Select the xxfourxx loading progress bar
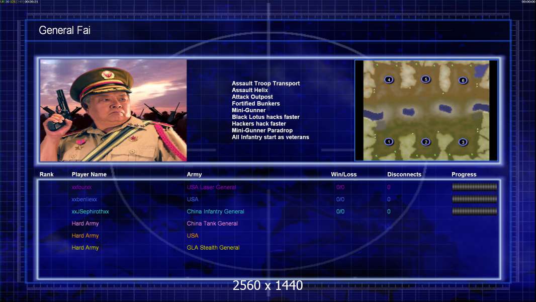This screenshot has height=302, width=536. [x=475, y=187]
